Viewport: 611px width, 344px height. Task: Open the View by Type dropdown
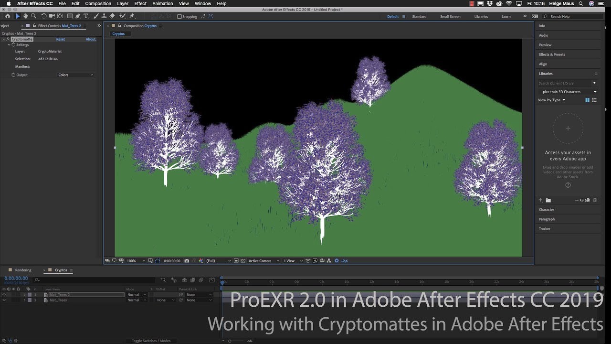552,100
